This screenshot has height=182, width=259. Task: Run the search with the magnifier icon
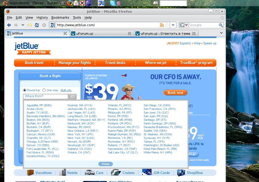221,25
